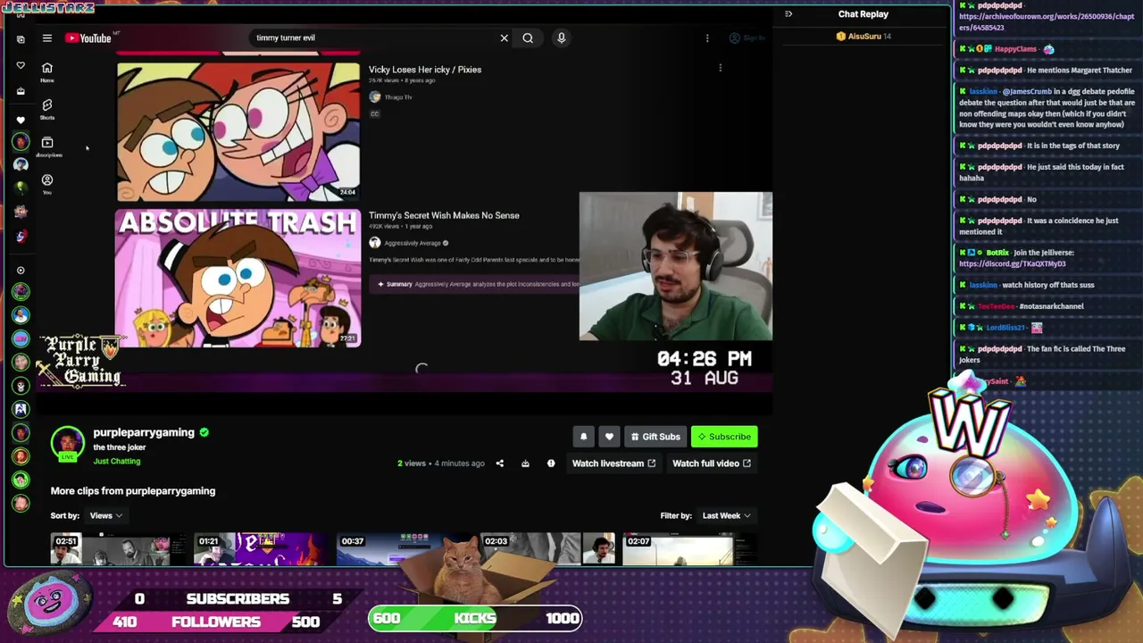Open the Vicky Loses Her icky / Pixies title
1143x643 pixels.
425,70
